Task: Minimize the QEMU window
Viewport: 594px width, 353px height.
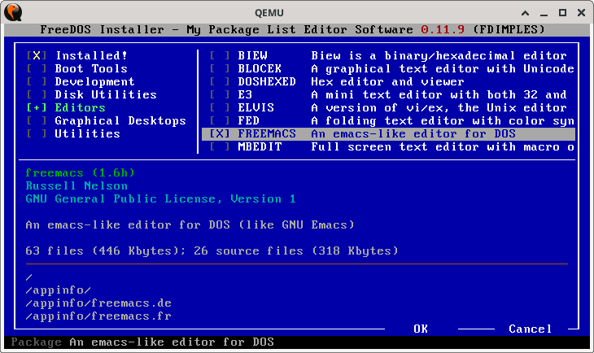Action: point(544,13)
